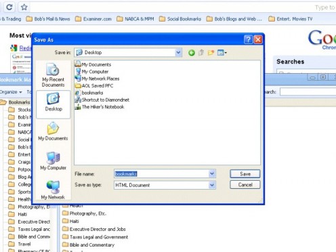Open the Gmail thumbnail in Most visited
The height and width of the screenshot is (252, 336).
[x=21, y=63]
